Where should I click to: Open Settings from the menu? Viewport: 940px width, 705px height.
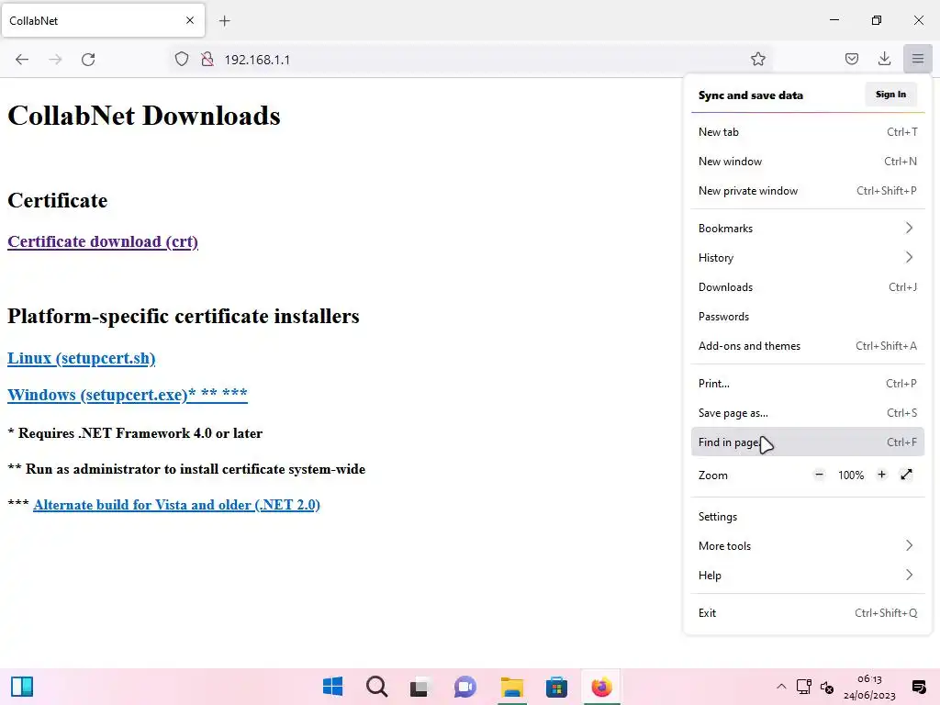pos(808,517)
